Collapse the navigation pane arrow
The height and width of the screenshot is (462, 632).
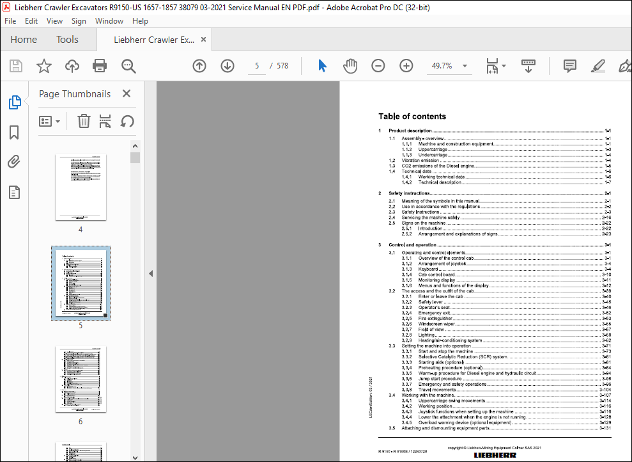[x=151, y=274]
